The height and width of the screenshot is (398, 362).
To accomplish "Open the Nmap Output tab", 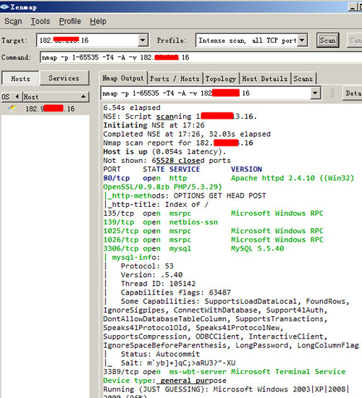I will tap(123, 78).
